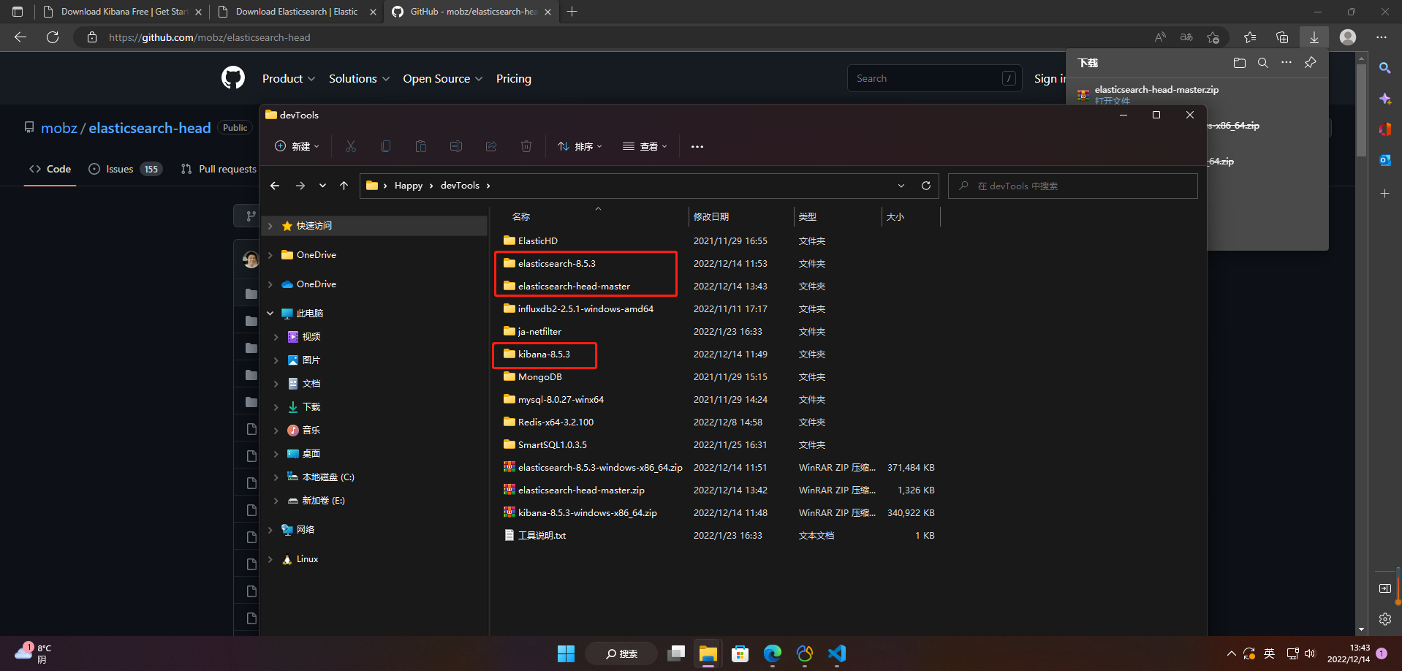Image resolution: width=1402 pixels, height=671 pixels.
Task: Expand Network (网络) tree node
Action: click(x=270, y=530)
